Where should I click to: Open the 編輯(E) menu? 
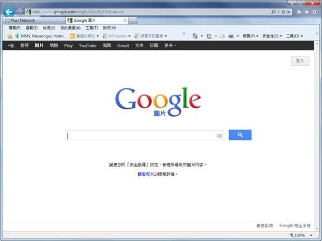31,28
